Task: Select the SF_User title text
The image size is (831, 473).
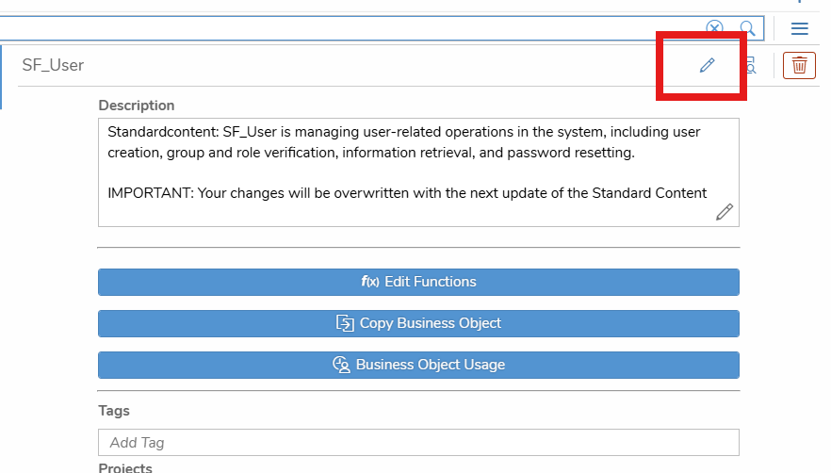Action: [53, 65]
